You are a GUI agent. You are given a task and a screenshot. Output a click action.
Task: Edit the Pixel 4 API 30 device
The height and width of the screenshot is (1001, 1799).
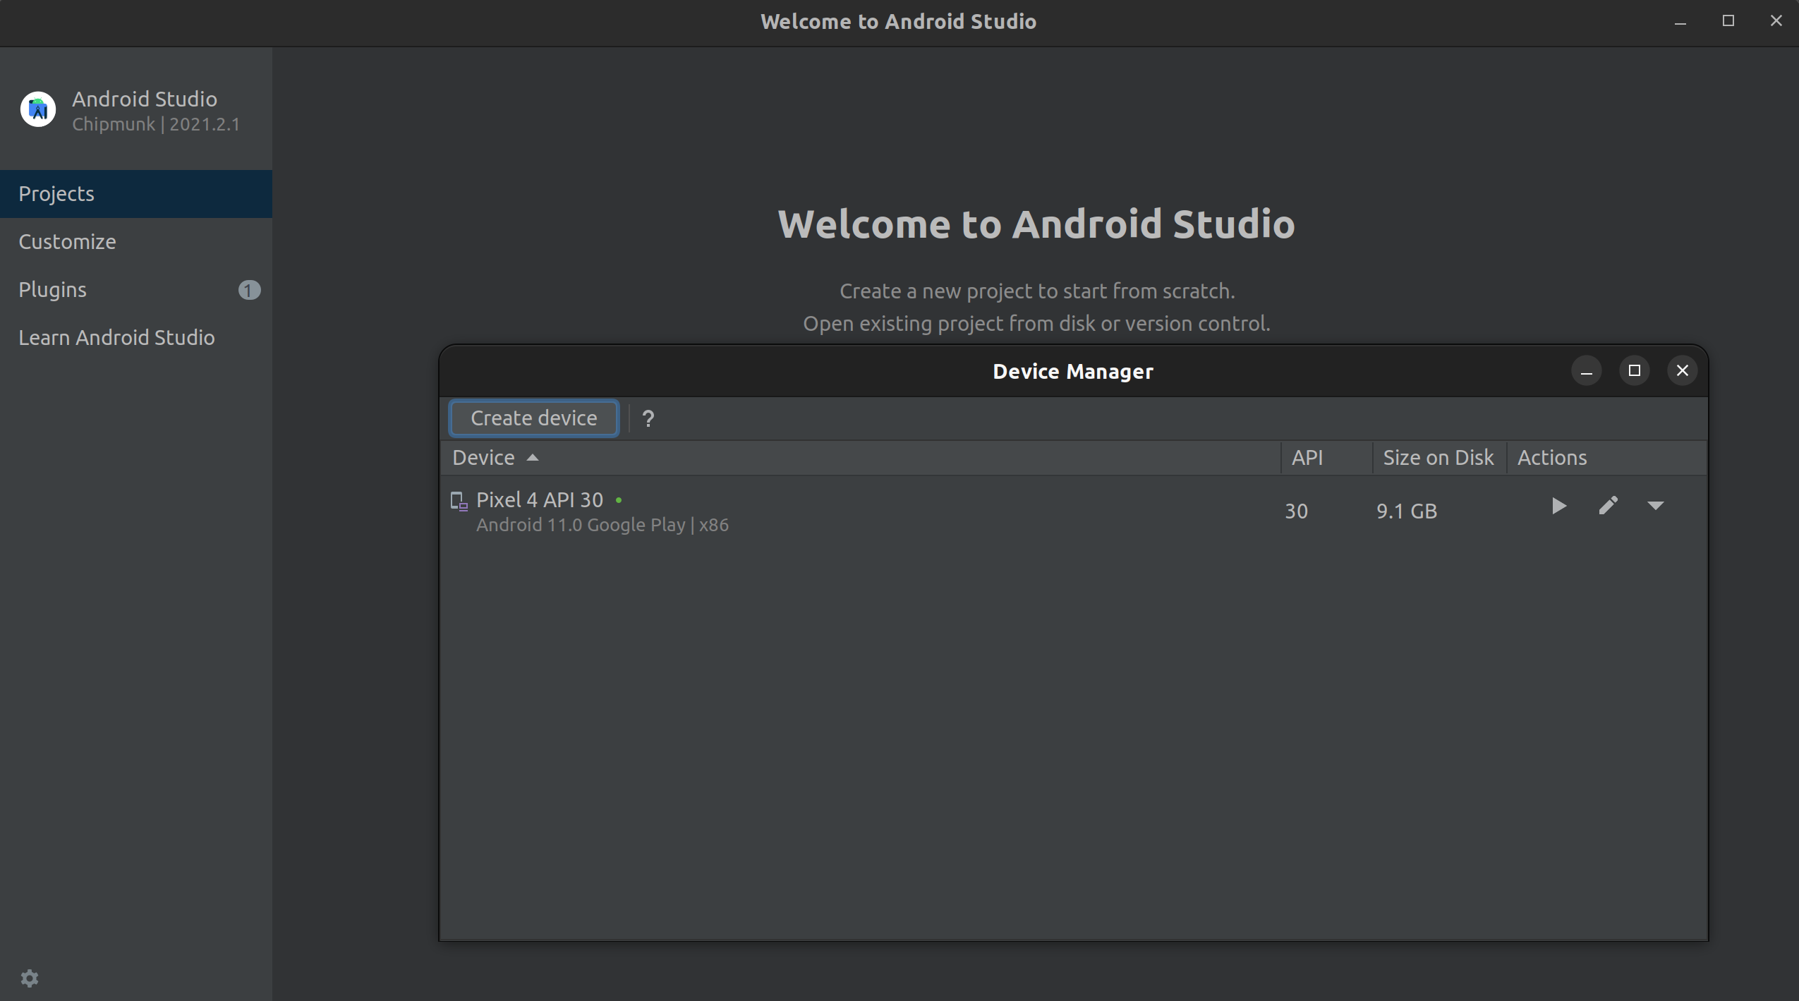(x=1608, y=506)
